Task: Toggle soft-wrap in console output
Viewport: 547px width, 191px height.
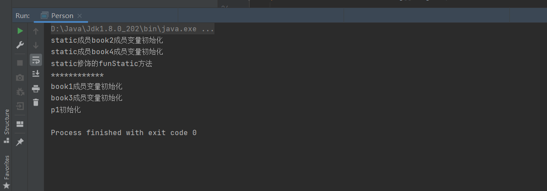Action: point(36,60)
